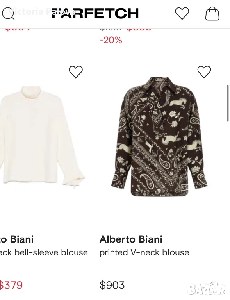
Task: Click the $903 price
Action: tap(112, 285)
